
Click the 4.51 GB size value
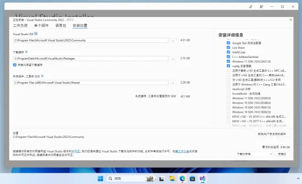tap(185, 40)
